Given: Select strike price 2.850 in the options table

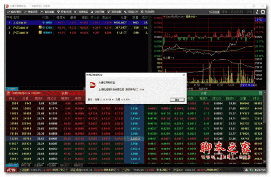Looking at the screenshot, I should point(134,123).
